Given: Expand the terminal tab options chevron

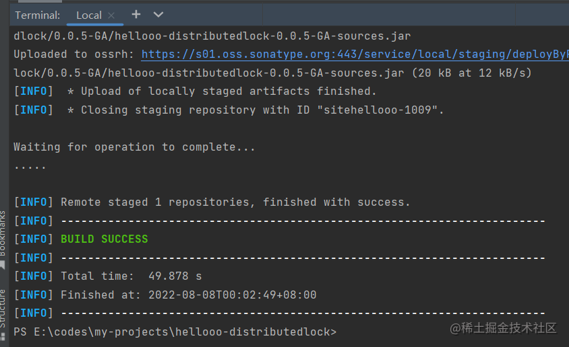Looking at the screenshot, I should click(158, 14).
